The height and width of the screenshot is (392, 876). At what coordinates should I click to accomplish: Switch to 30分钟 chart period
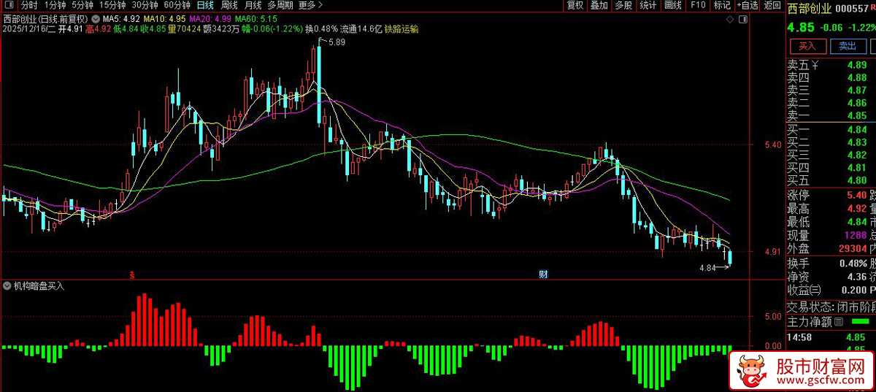pyautogui.click(x=145, y=5)
